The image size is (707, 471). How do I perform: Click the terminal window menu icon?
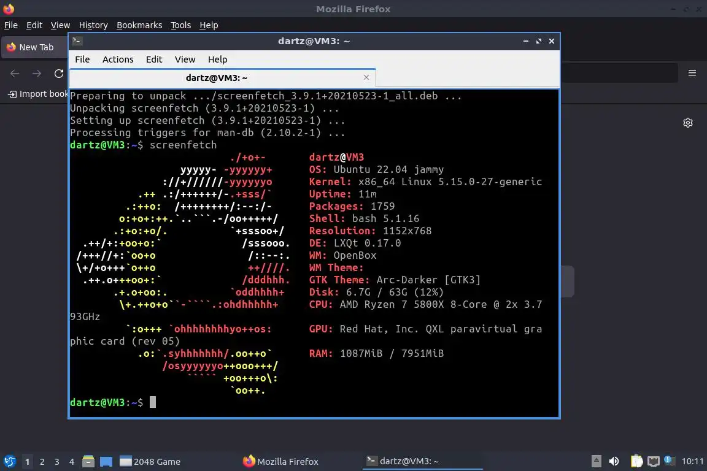(77, 41)
